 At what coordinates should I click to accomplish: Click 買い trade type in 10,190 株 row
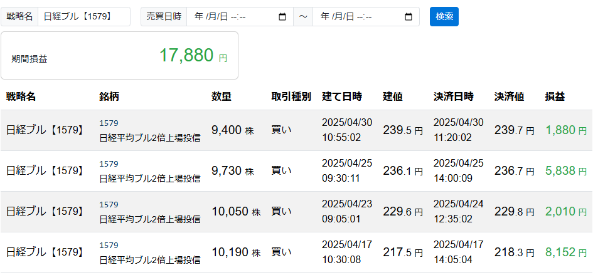(281, 252)
